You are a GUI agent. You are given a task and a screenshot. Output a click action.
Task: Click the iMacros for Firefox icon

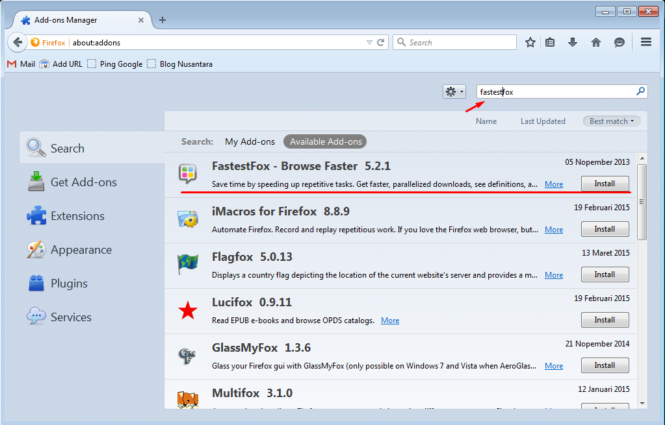[188, 219]
